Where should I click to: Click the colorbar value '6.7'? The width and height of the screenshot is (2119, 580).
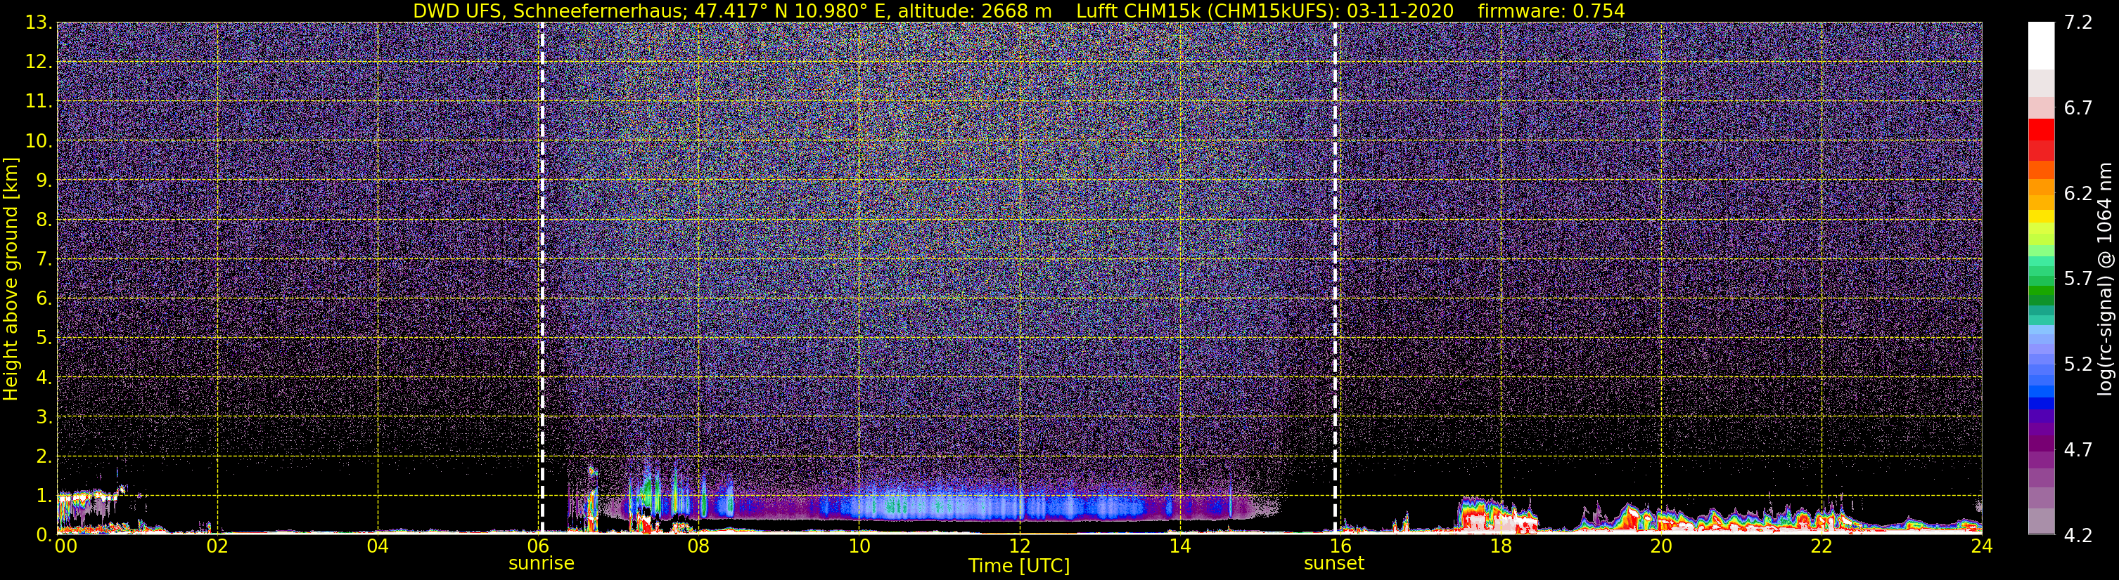point(2078,108)
